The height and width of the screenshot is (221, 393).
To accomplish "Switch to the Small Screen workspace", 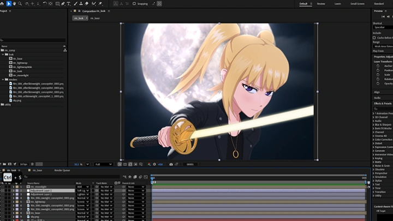I will coord(357,4).
